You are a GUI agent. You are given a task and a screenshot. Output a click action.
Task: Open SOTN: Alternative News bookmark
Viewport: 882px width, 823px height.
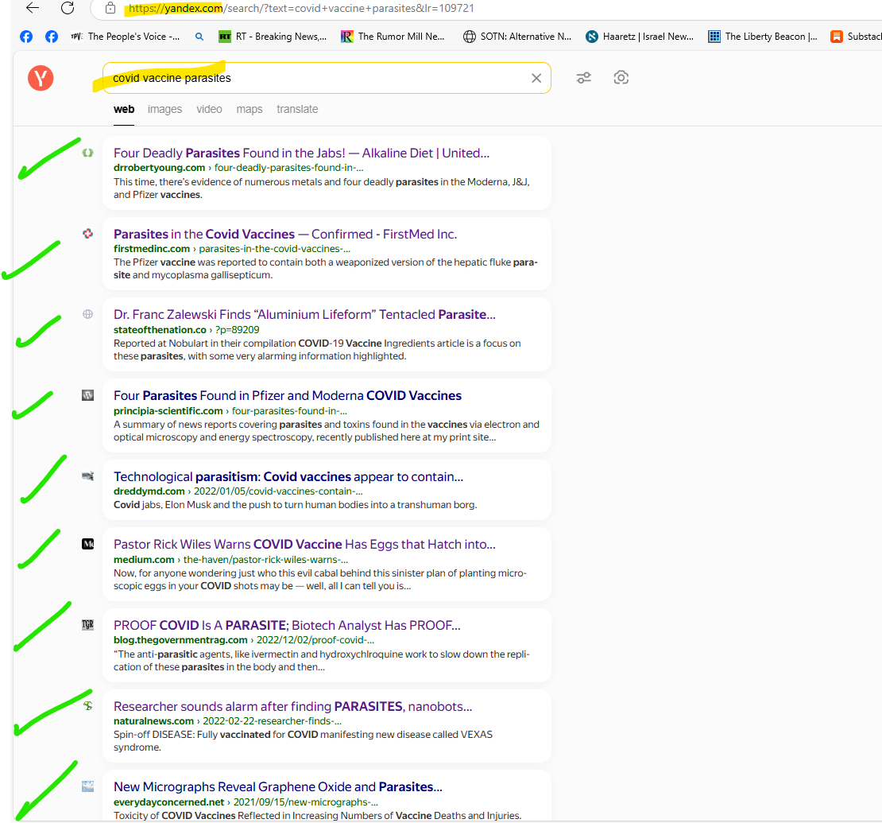tap(517, 37)
